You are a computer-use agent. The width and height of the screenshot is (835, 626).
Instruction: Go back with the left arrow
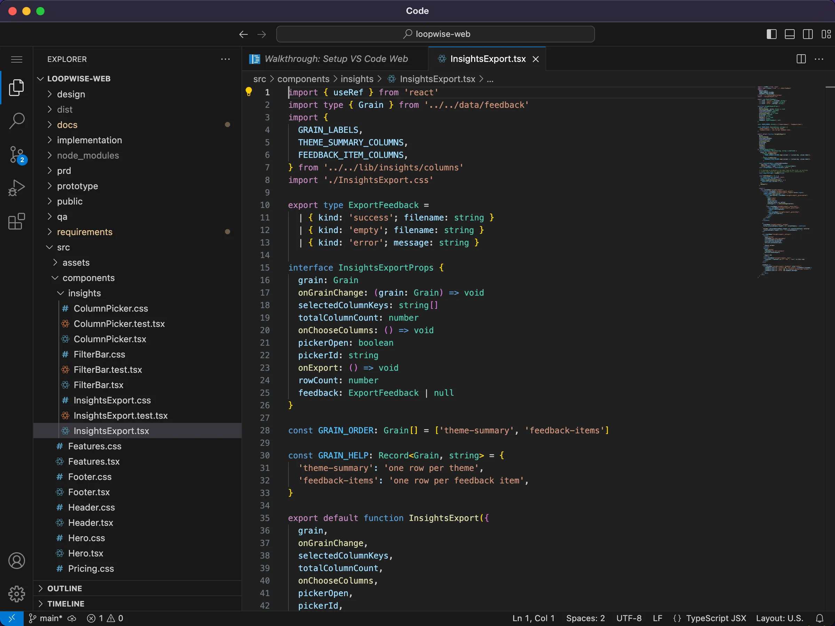coord(244,34)
